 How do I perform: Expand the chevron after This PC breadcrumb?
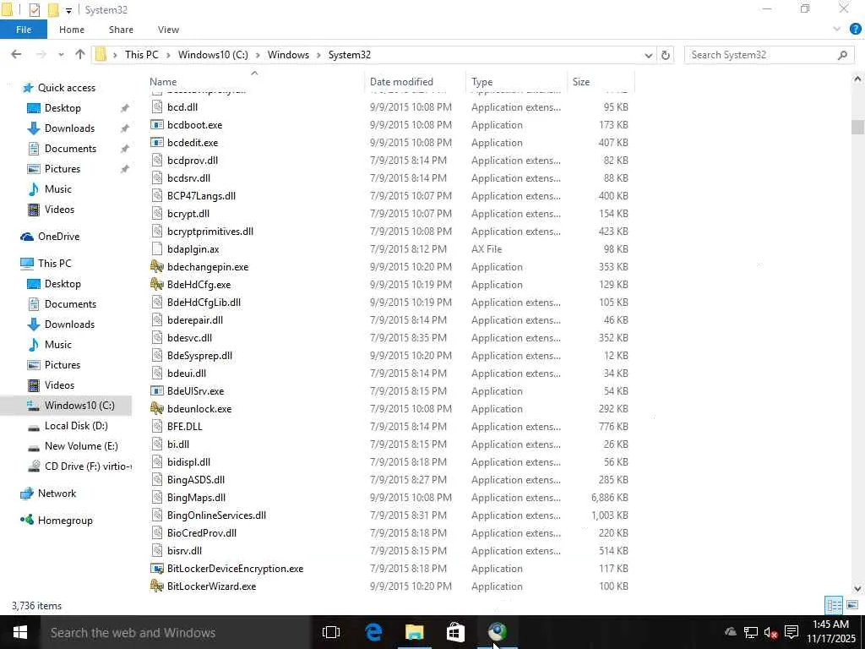(x=168, y=55)
